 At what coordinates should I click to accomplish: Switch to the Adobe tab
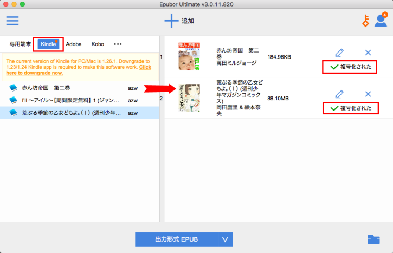74,44
